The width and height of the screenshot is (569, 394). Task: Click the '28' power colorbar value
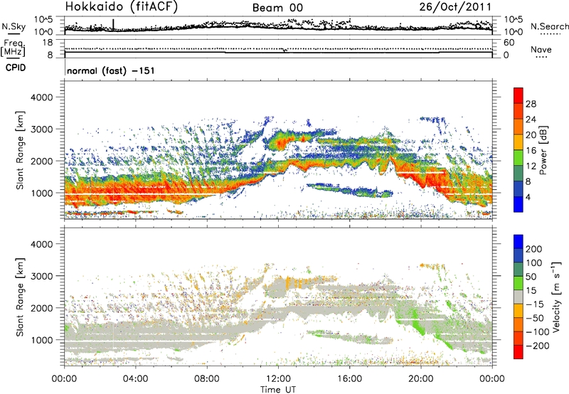click(531, 104)
